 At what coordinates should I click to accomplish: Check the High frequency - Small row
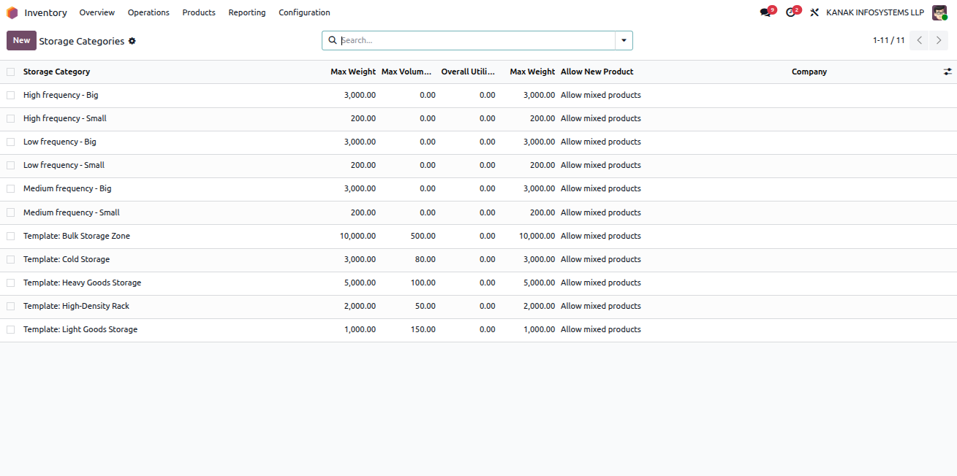click(10, 118)
